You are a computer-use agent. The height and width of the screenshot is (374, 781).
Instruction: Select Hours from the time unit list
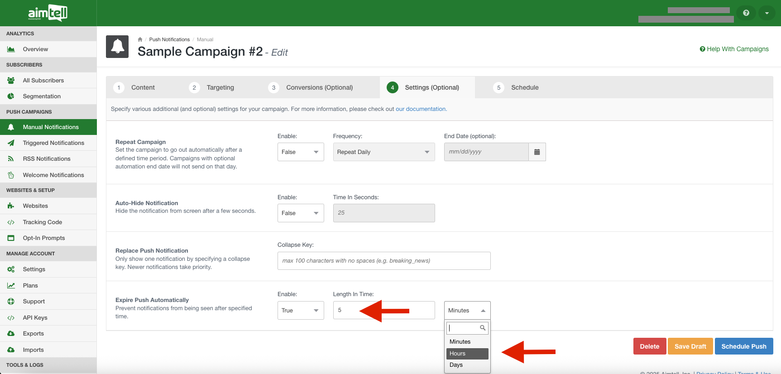(x=467, y=354)
